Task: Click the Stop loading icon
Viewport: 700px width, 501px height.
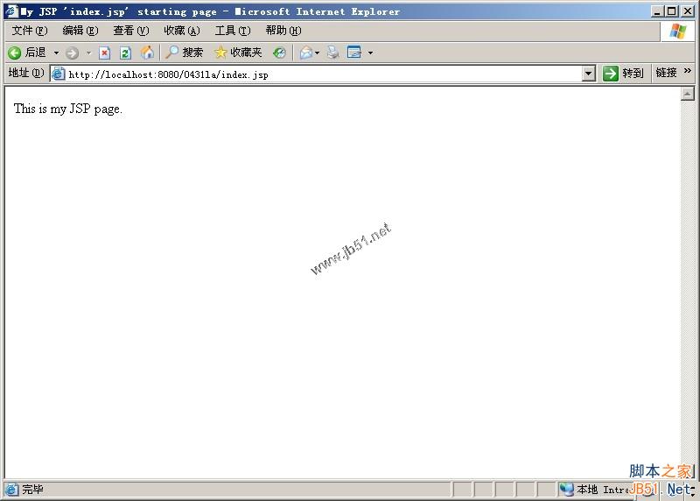Action: pyautogui.click(x=104, y=53)
